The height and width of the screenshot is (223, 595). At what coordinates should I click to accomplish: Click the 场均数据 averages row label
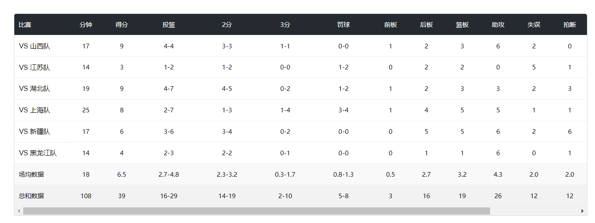pos(31,175)
